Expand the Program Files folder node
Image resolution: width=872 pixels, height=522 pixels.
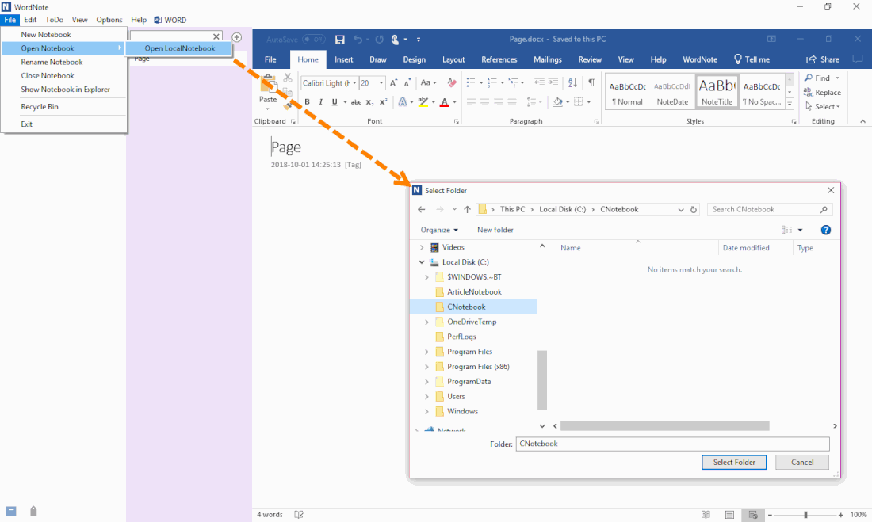[426, 352]
